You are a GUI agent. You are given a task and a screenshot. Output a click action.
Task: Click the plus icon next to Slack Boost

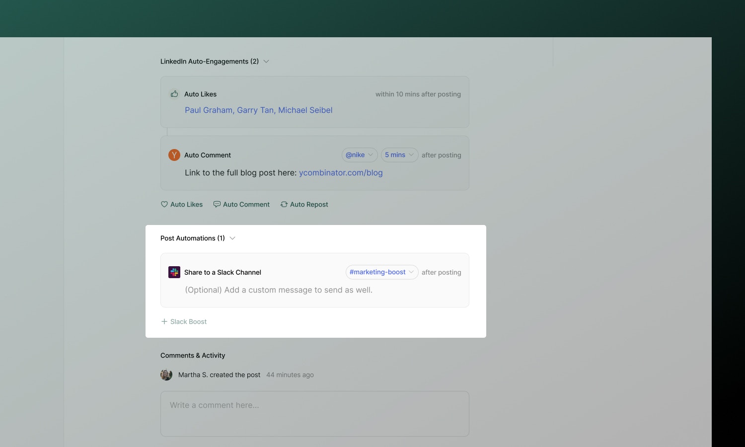tap(164, 321)
